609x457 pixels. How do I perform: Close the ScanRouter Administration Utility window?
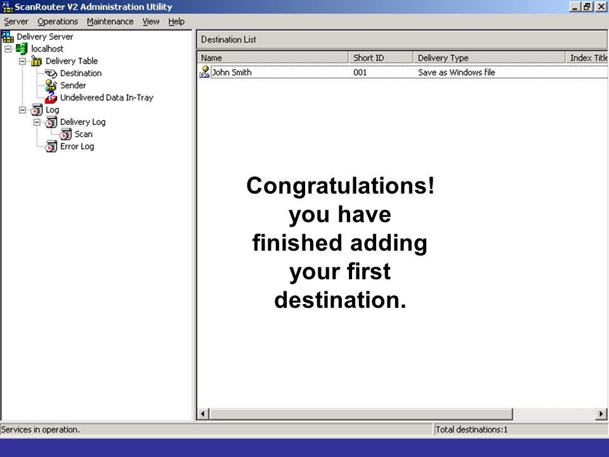(x=601, y=6)
